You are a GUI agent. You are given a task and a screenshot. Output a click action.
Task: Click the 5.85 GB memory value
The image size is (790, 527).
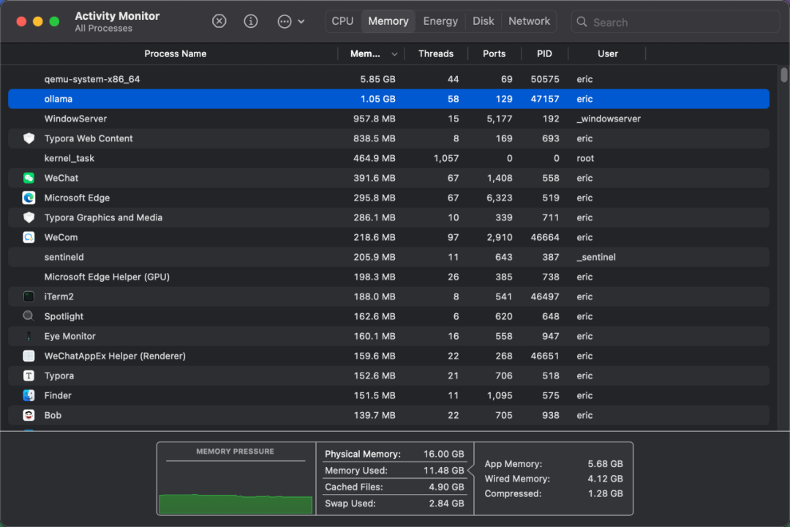(x=377, y=79)
